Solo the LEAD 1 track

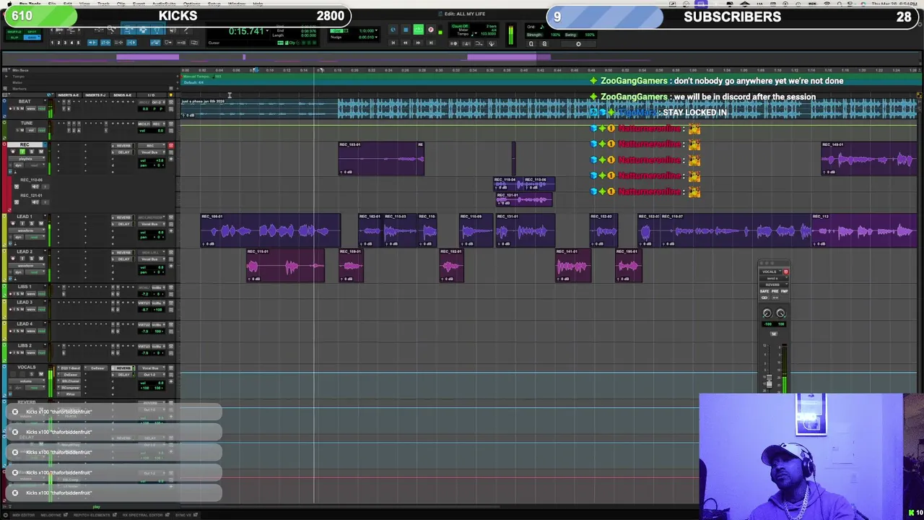(x=32, y=223)
